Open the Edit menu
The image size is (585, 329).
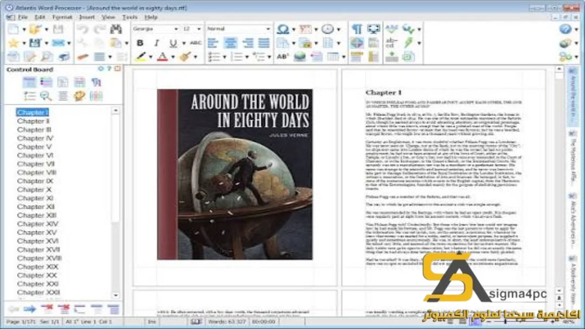(40, 17)
